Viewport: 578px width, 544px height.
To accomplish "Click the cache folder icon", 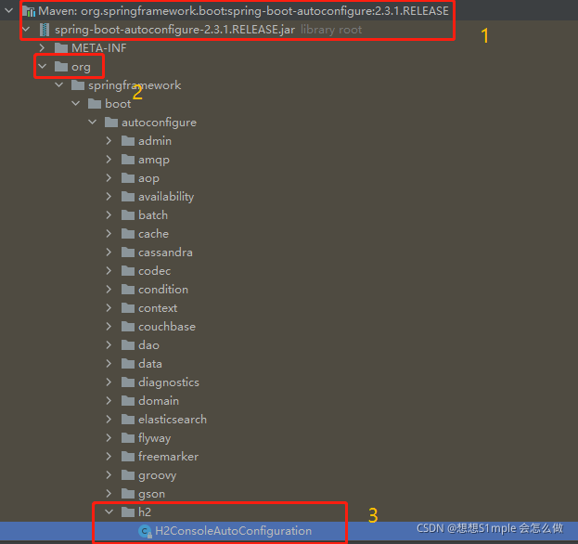I will pyautogui.click(x=128, y=233).
